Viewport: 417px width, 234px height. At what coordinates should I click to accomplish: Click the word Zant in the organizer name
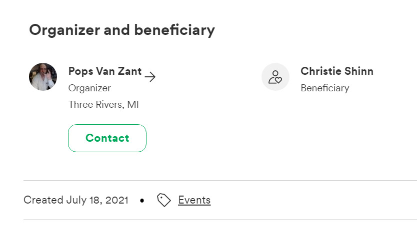(129, 71)
